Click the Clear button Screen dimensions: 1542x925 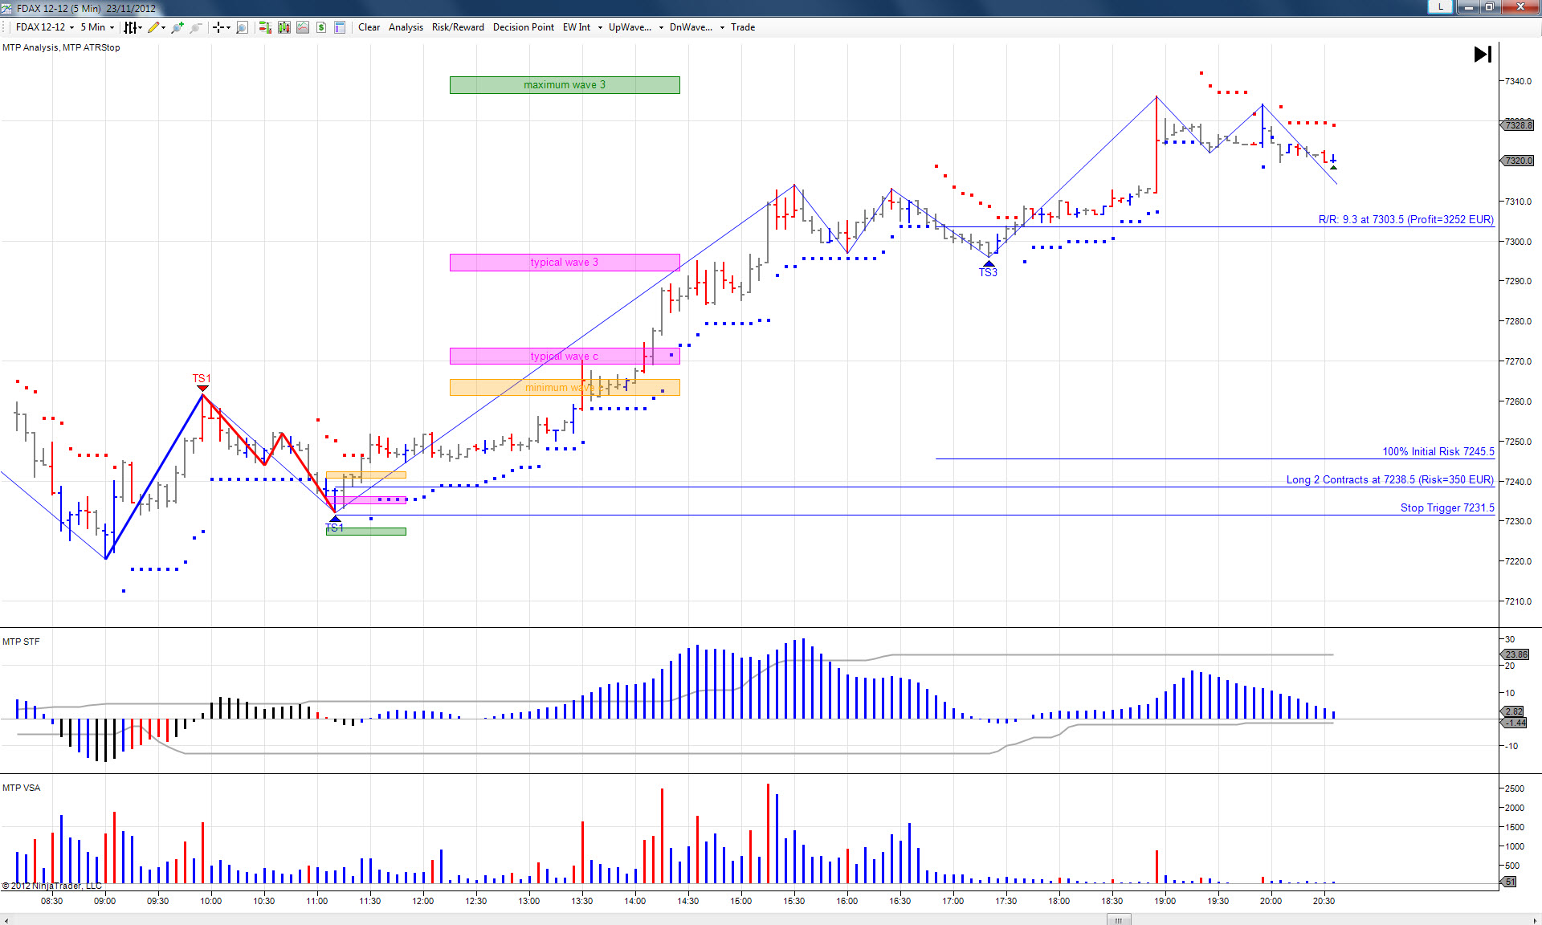point(369,27)
